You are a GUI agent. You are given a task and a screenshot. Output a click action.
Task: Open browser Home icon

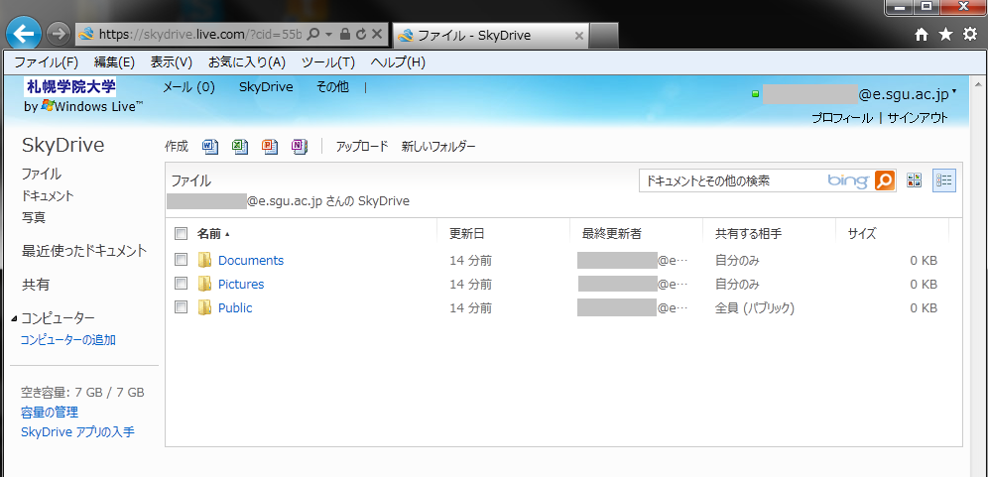tap(922, 36)
